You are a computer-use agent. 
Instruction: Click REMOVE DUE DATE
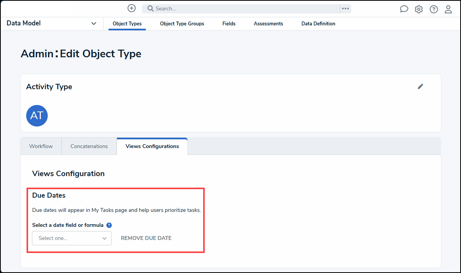146,238
